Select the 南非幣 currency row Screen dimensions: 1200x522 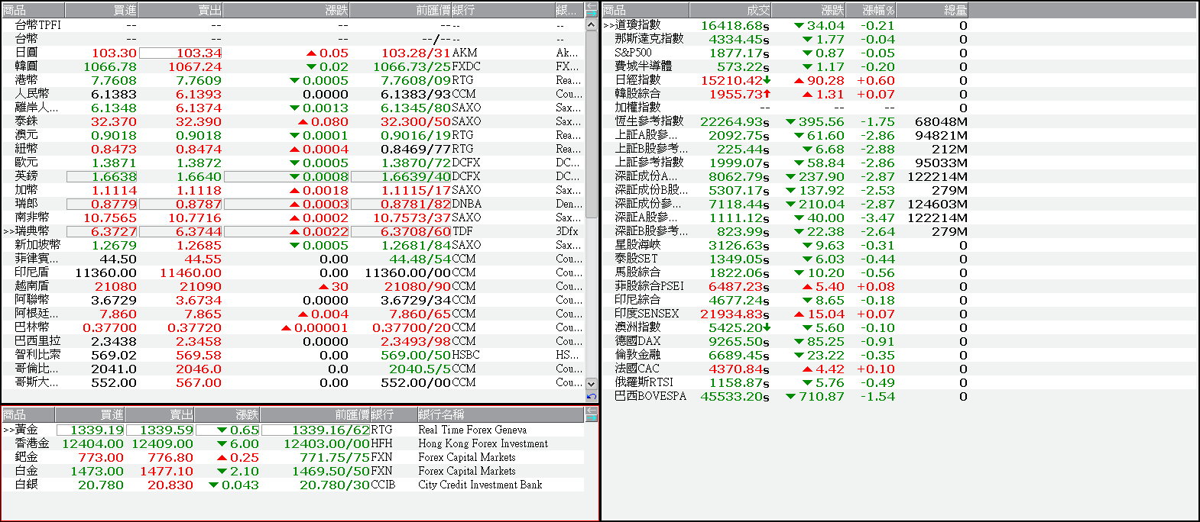[x=293, y=217]
